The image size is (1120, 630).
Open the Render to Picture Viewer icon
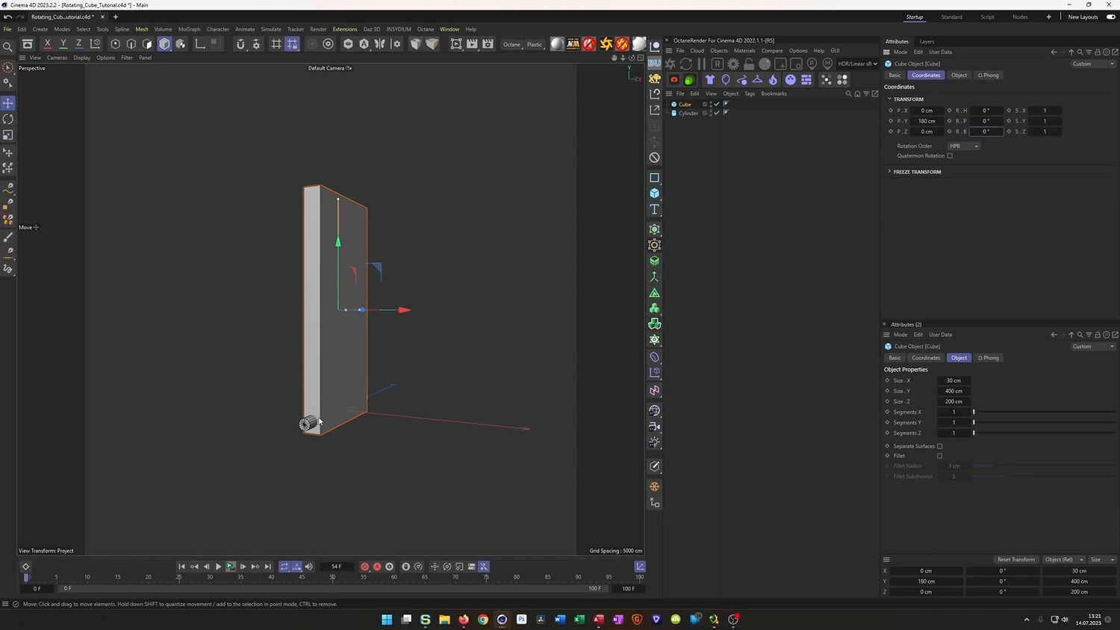click(x=472, y=44)
